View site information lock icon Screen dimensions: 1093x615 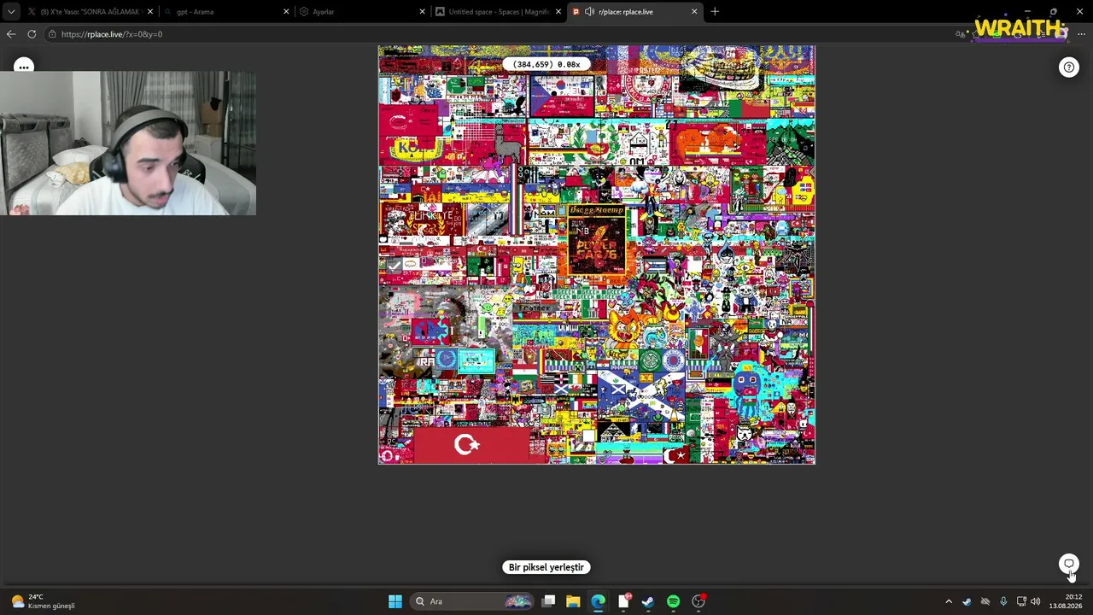(x=52, y=34)
